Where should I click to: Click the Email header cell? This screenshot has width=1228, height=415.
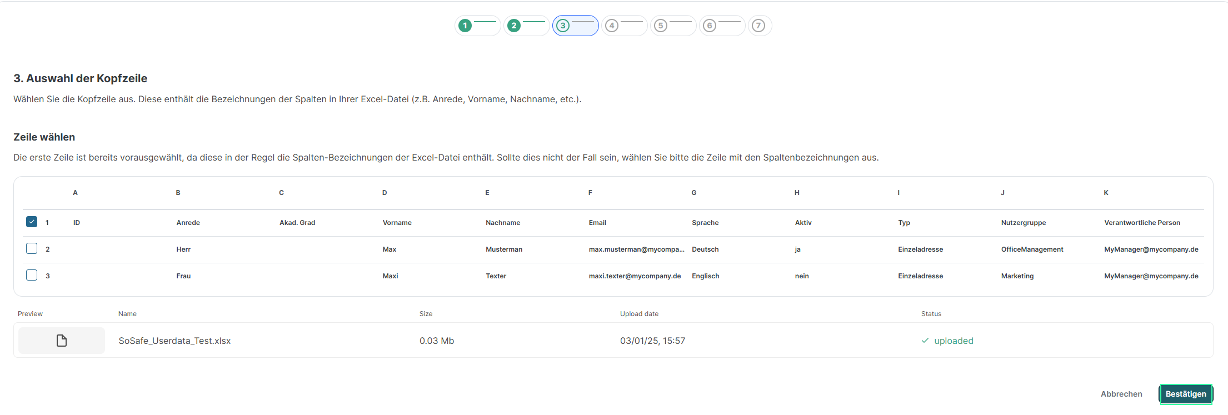tap(597, 223)
